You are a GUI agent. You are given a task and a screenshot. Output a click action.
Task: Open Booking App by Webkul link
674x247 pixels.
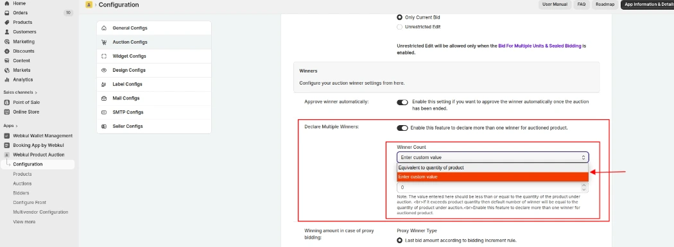(x=39, y=145)
